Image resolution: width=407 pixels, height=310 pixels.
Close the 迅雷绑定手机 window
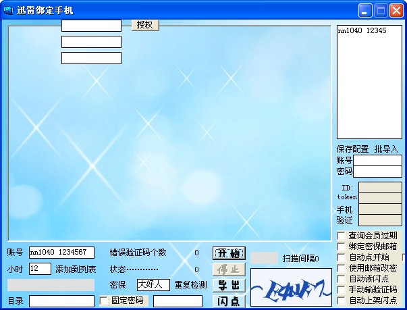click(396, 11)
